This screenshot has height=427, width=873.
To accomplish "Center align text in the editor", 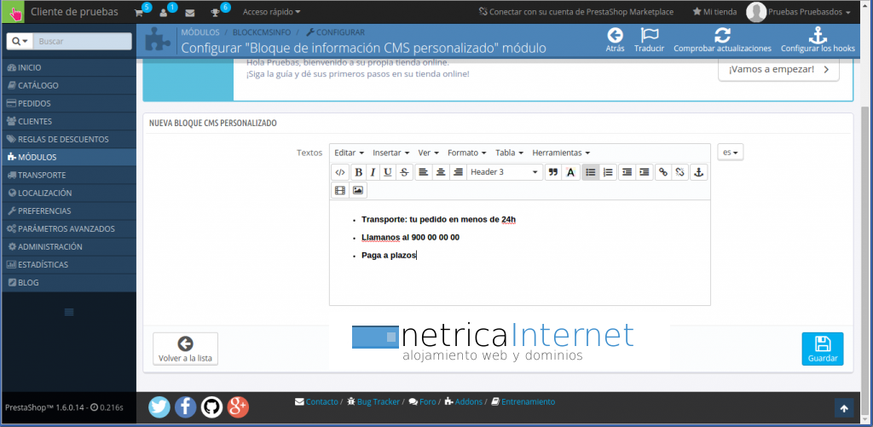I will click(441, 172).
